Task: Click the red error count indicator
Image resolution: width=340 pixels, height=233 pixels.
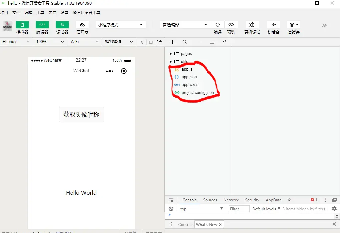Action: click(x=314, y=200)
